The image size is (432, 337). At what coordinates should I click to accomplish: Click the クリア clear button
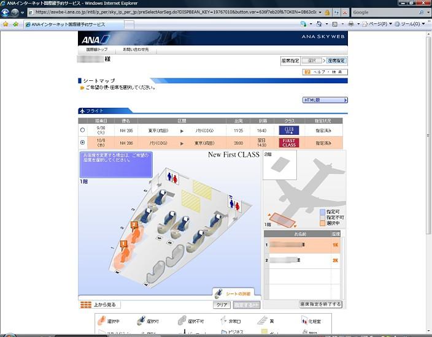[222, 305]
